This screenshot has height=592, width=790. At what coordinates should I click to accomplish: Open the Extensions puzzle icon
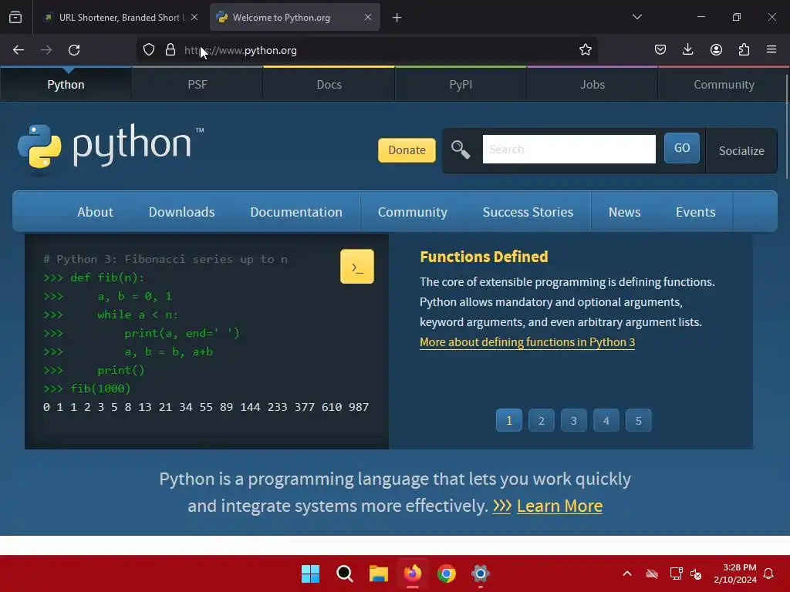coord(744,50)
